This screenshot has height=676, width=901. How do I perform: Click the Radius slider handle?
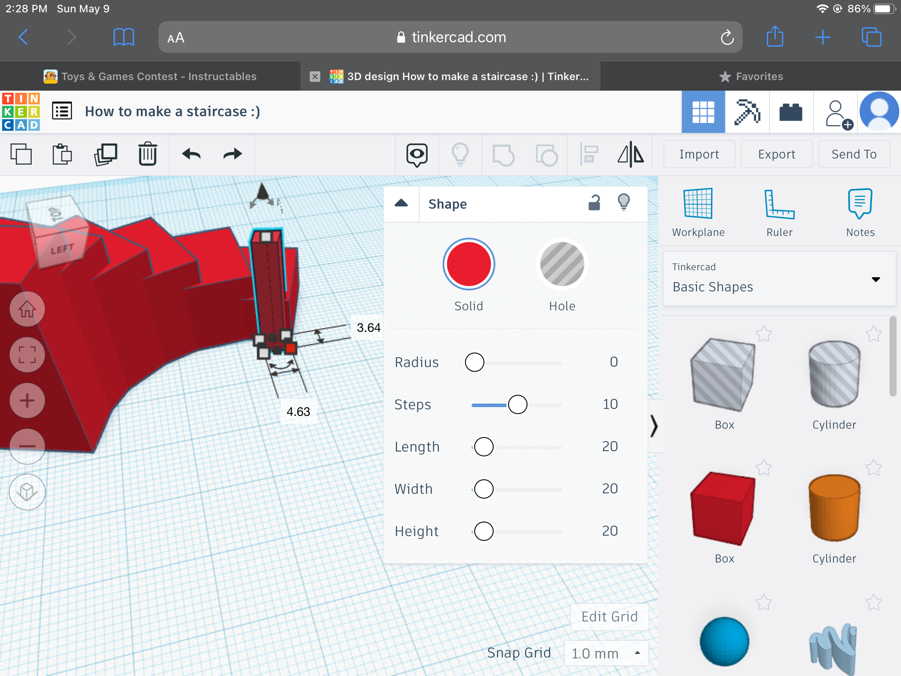[x=474, y=363]
